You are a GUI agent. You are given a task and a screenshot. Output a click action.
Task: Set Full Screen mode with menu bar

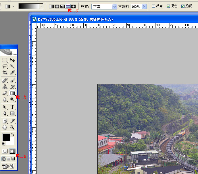(x=8, y=159)
